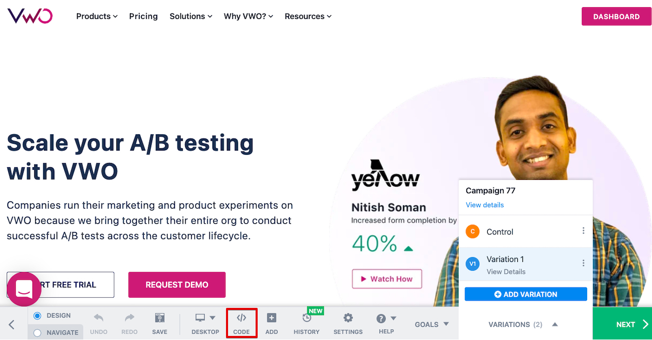
Task: Open the History panel icon
Action: click(x=307, y=318)
